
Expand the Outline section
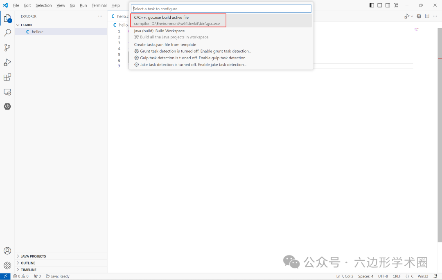[27, 263]
